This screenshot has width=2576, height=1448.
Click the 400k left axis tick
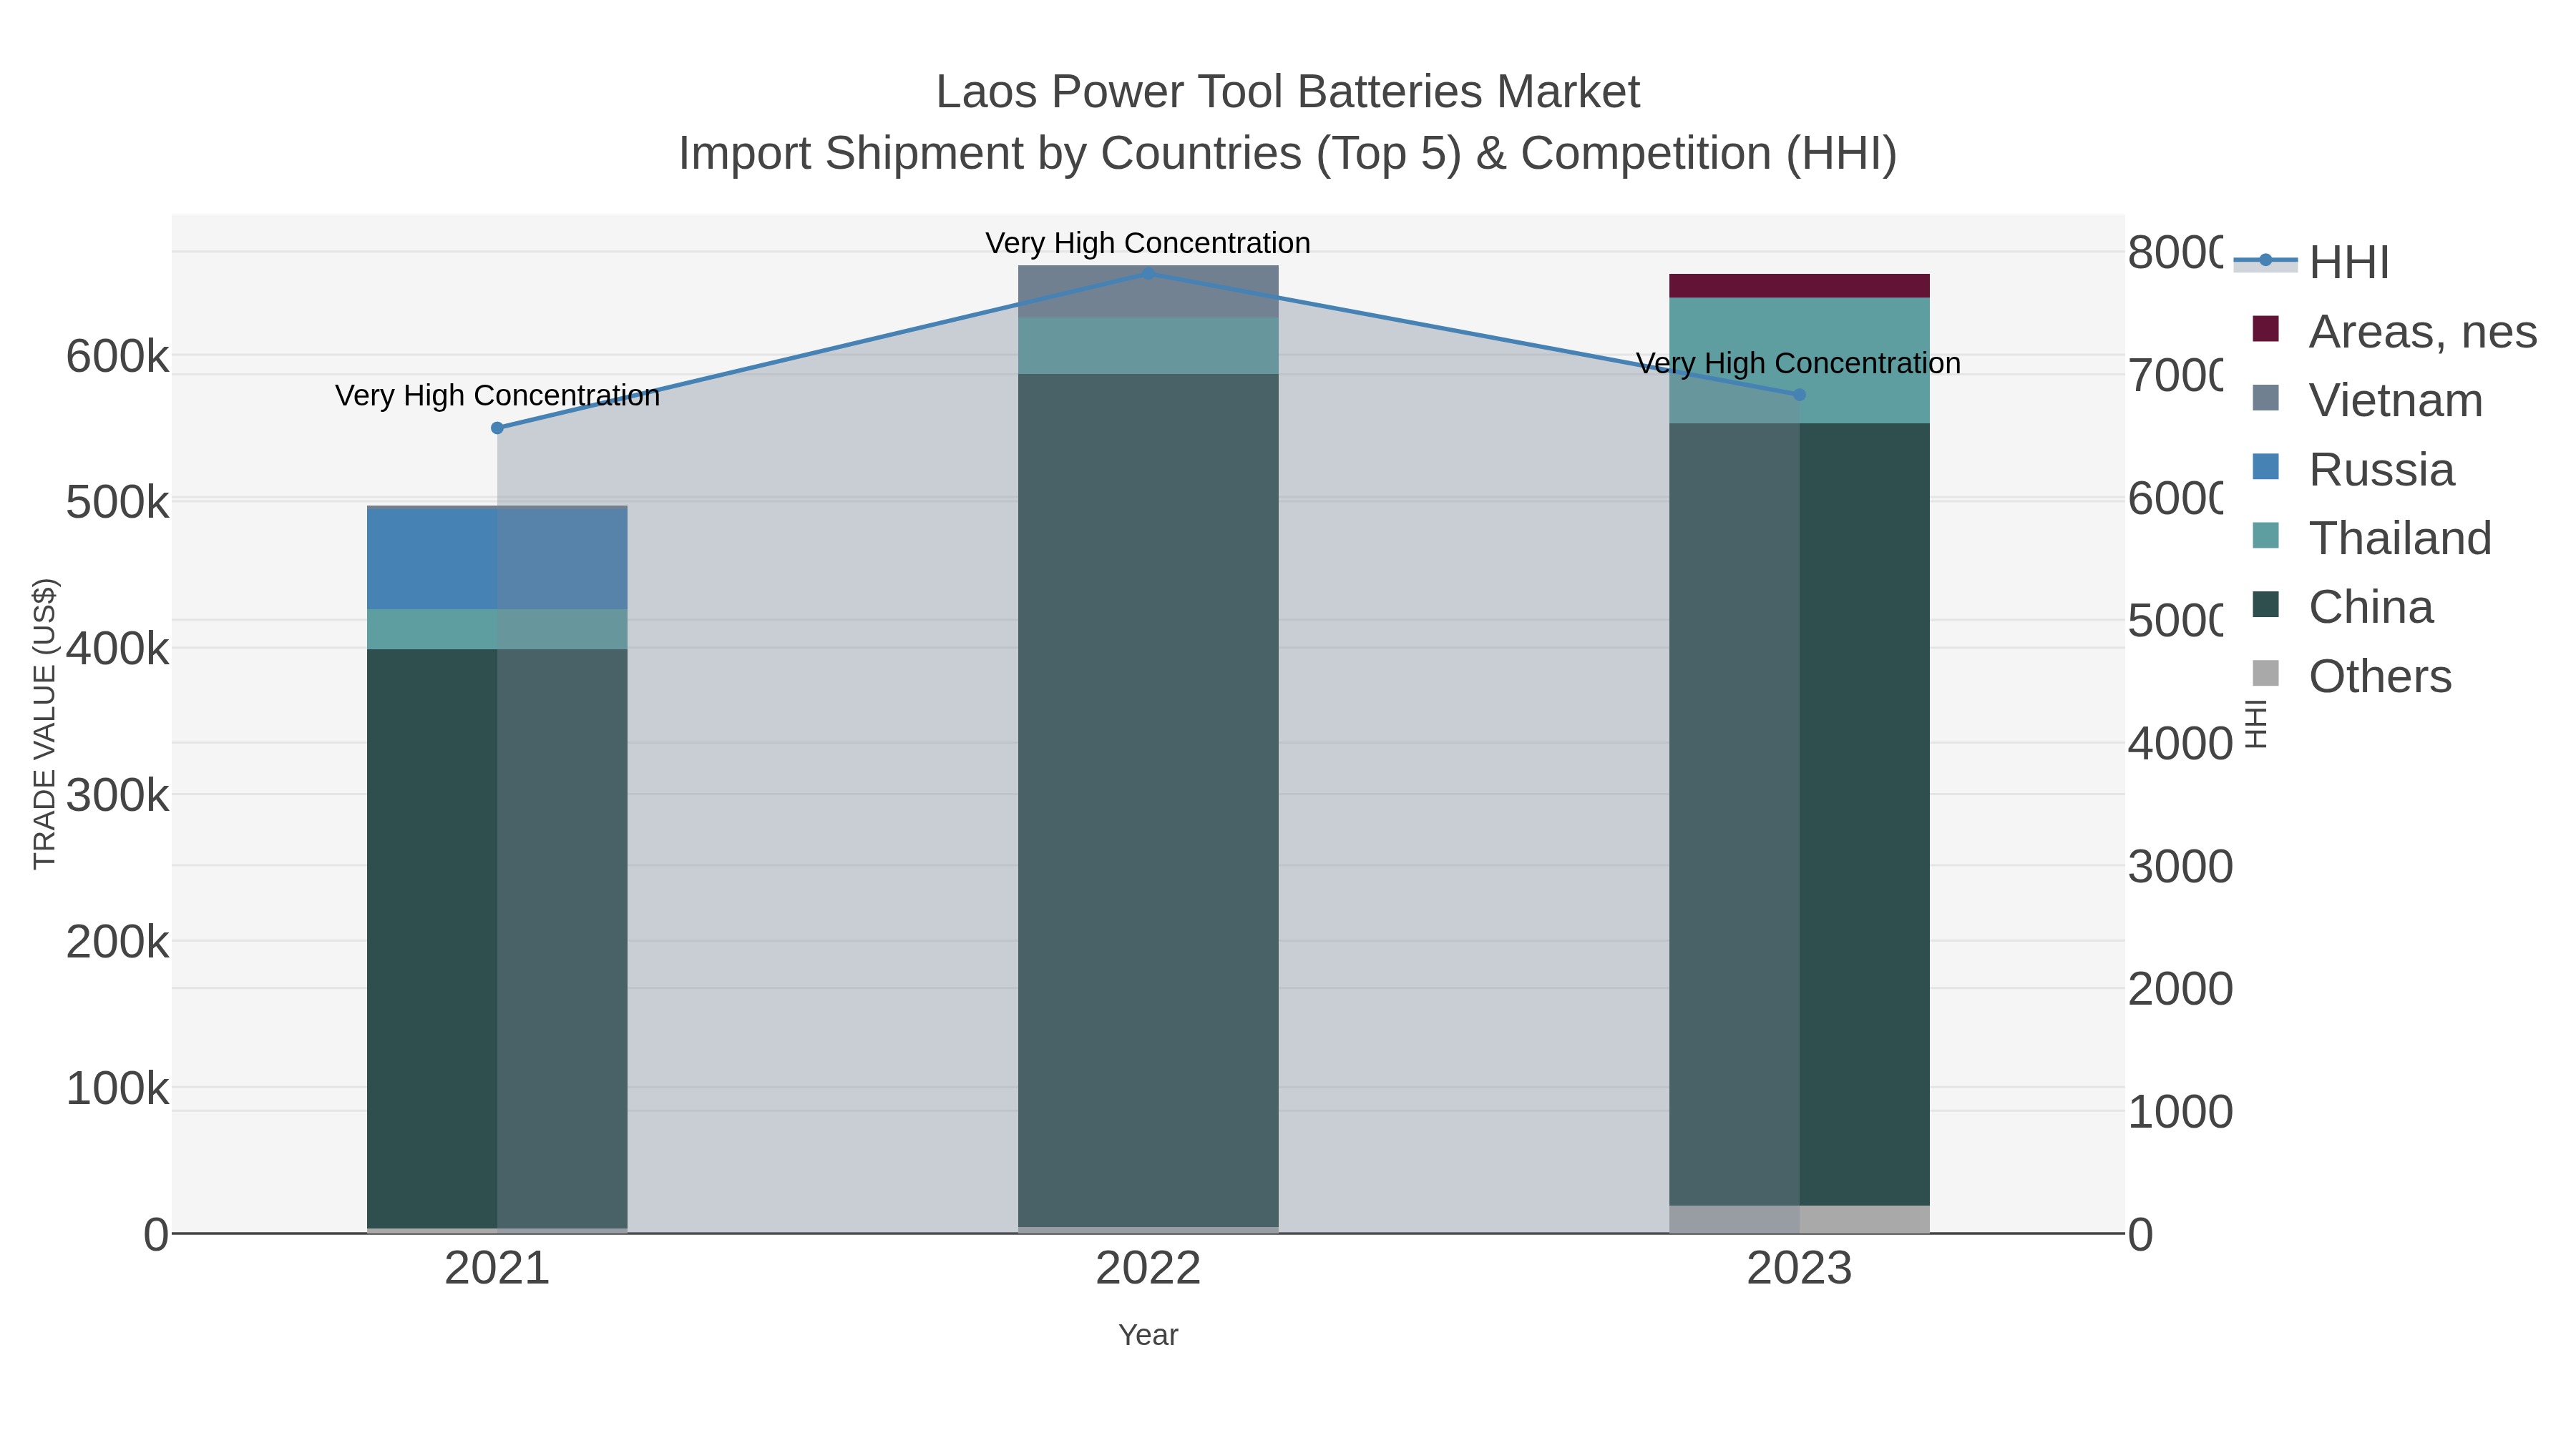(118, 649)
